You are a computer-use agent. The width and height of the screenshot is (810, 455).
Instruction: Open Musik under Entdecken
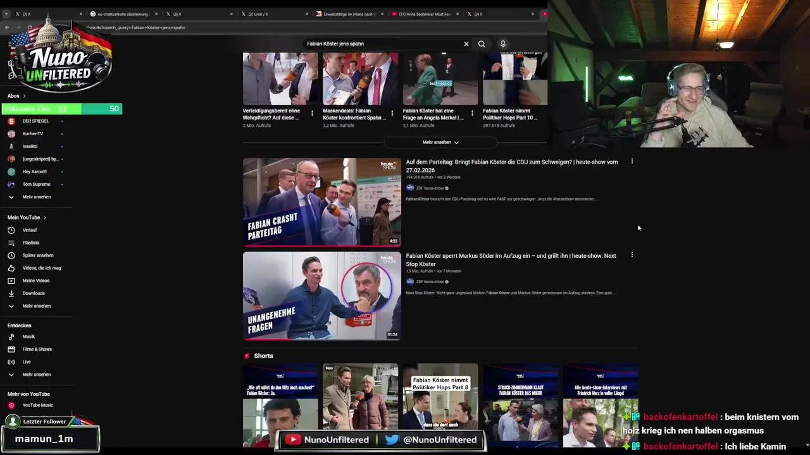coord(28,337)
